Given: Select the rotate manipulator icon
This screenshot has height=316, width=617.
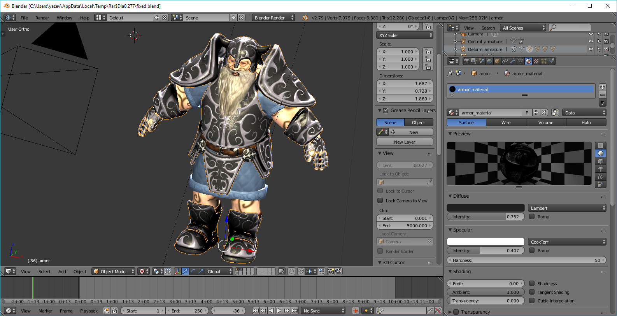Looking at the screenshot, I should (x=193, y=271).
